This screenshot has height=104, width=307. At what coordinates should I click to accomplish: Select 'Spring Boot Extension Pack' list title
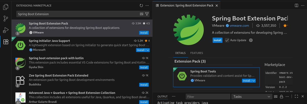tap(48, 23)
